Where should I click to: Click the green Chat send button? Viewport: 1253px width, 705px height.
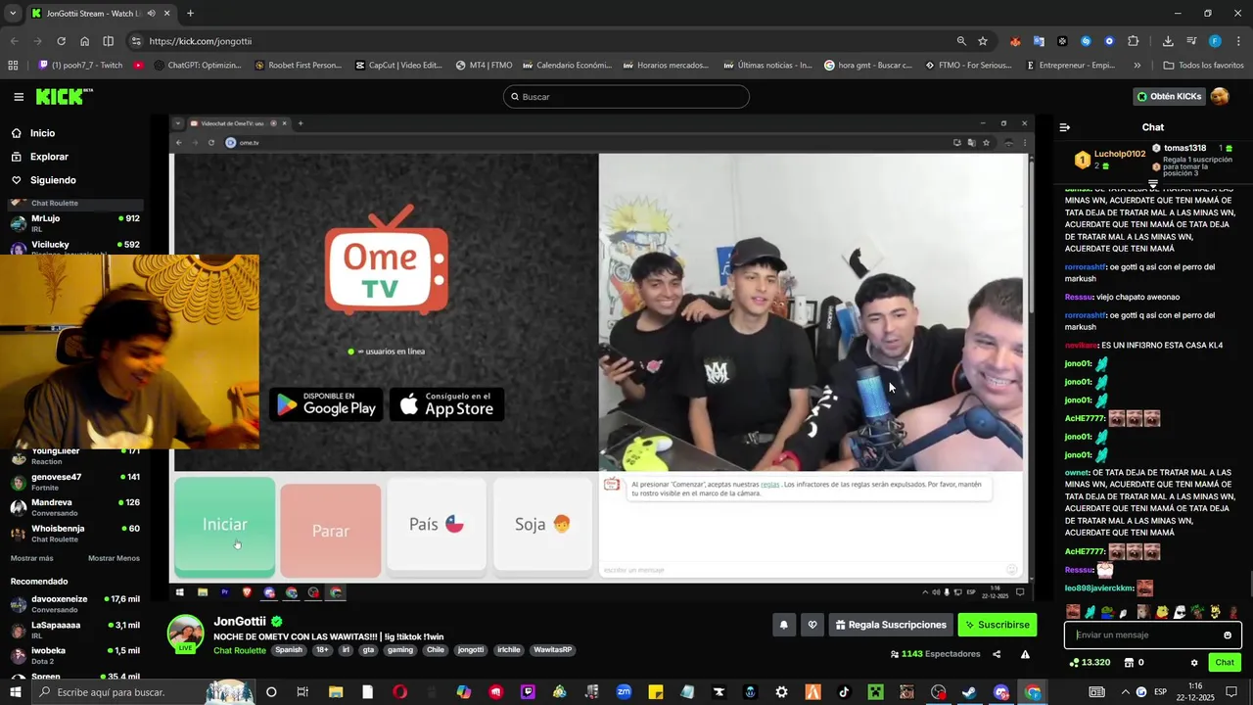[1225, 663]
